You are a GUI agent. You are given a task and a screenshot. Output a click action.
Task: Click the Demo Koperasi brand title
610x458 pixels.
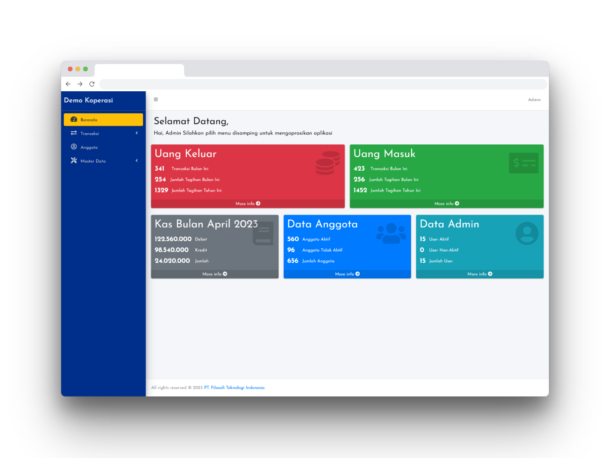click(88, 100)
